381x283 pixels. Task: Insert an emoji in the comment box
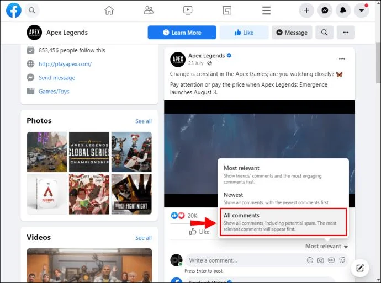pyautogui.click(x=310, y=260)
